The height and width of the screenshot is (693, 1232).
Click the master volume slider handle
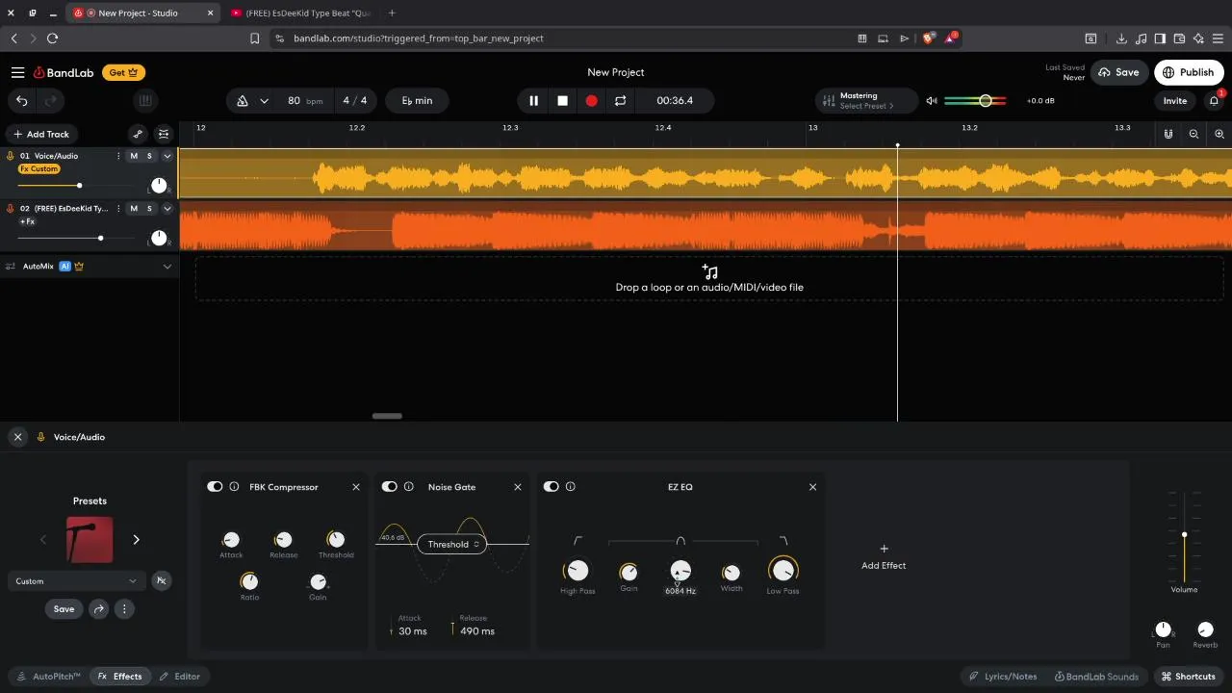986,100
